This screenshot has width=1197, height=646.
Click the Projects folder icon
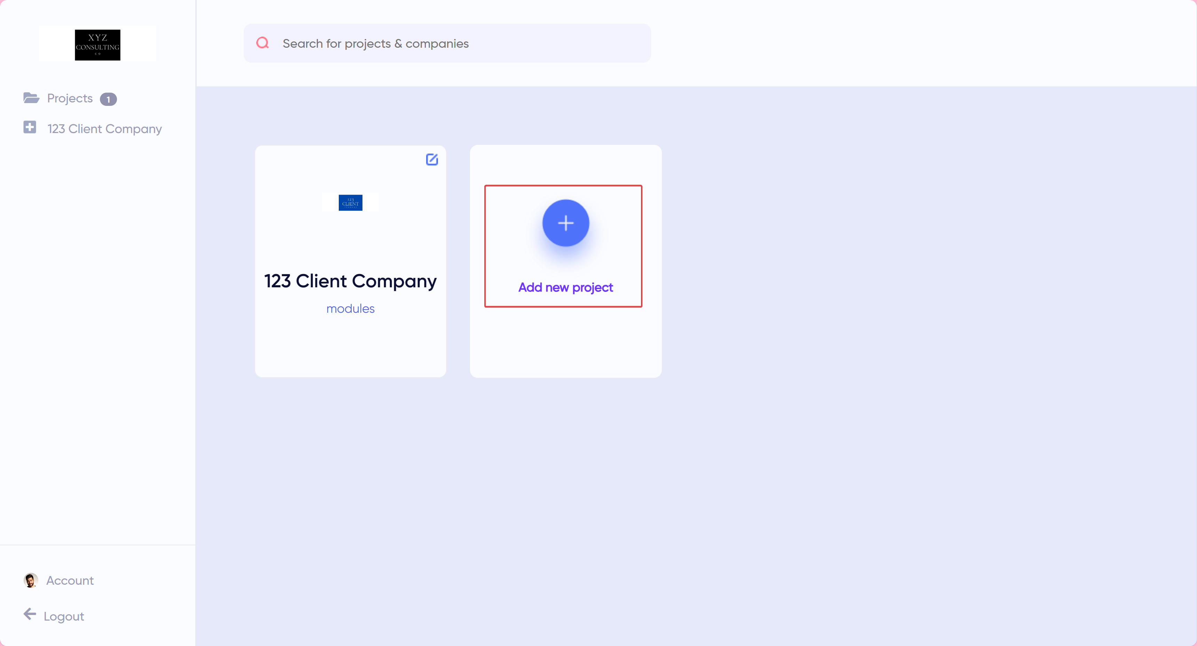[31, 98]
